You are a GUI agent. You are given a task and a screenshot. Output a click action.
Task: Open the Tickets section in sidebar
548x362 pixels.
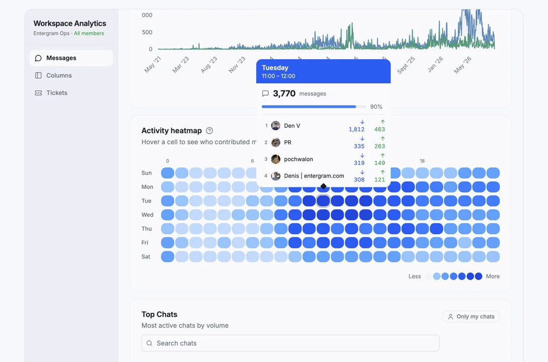point(71,93)
